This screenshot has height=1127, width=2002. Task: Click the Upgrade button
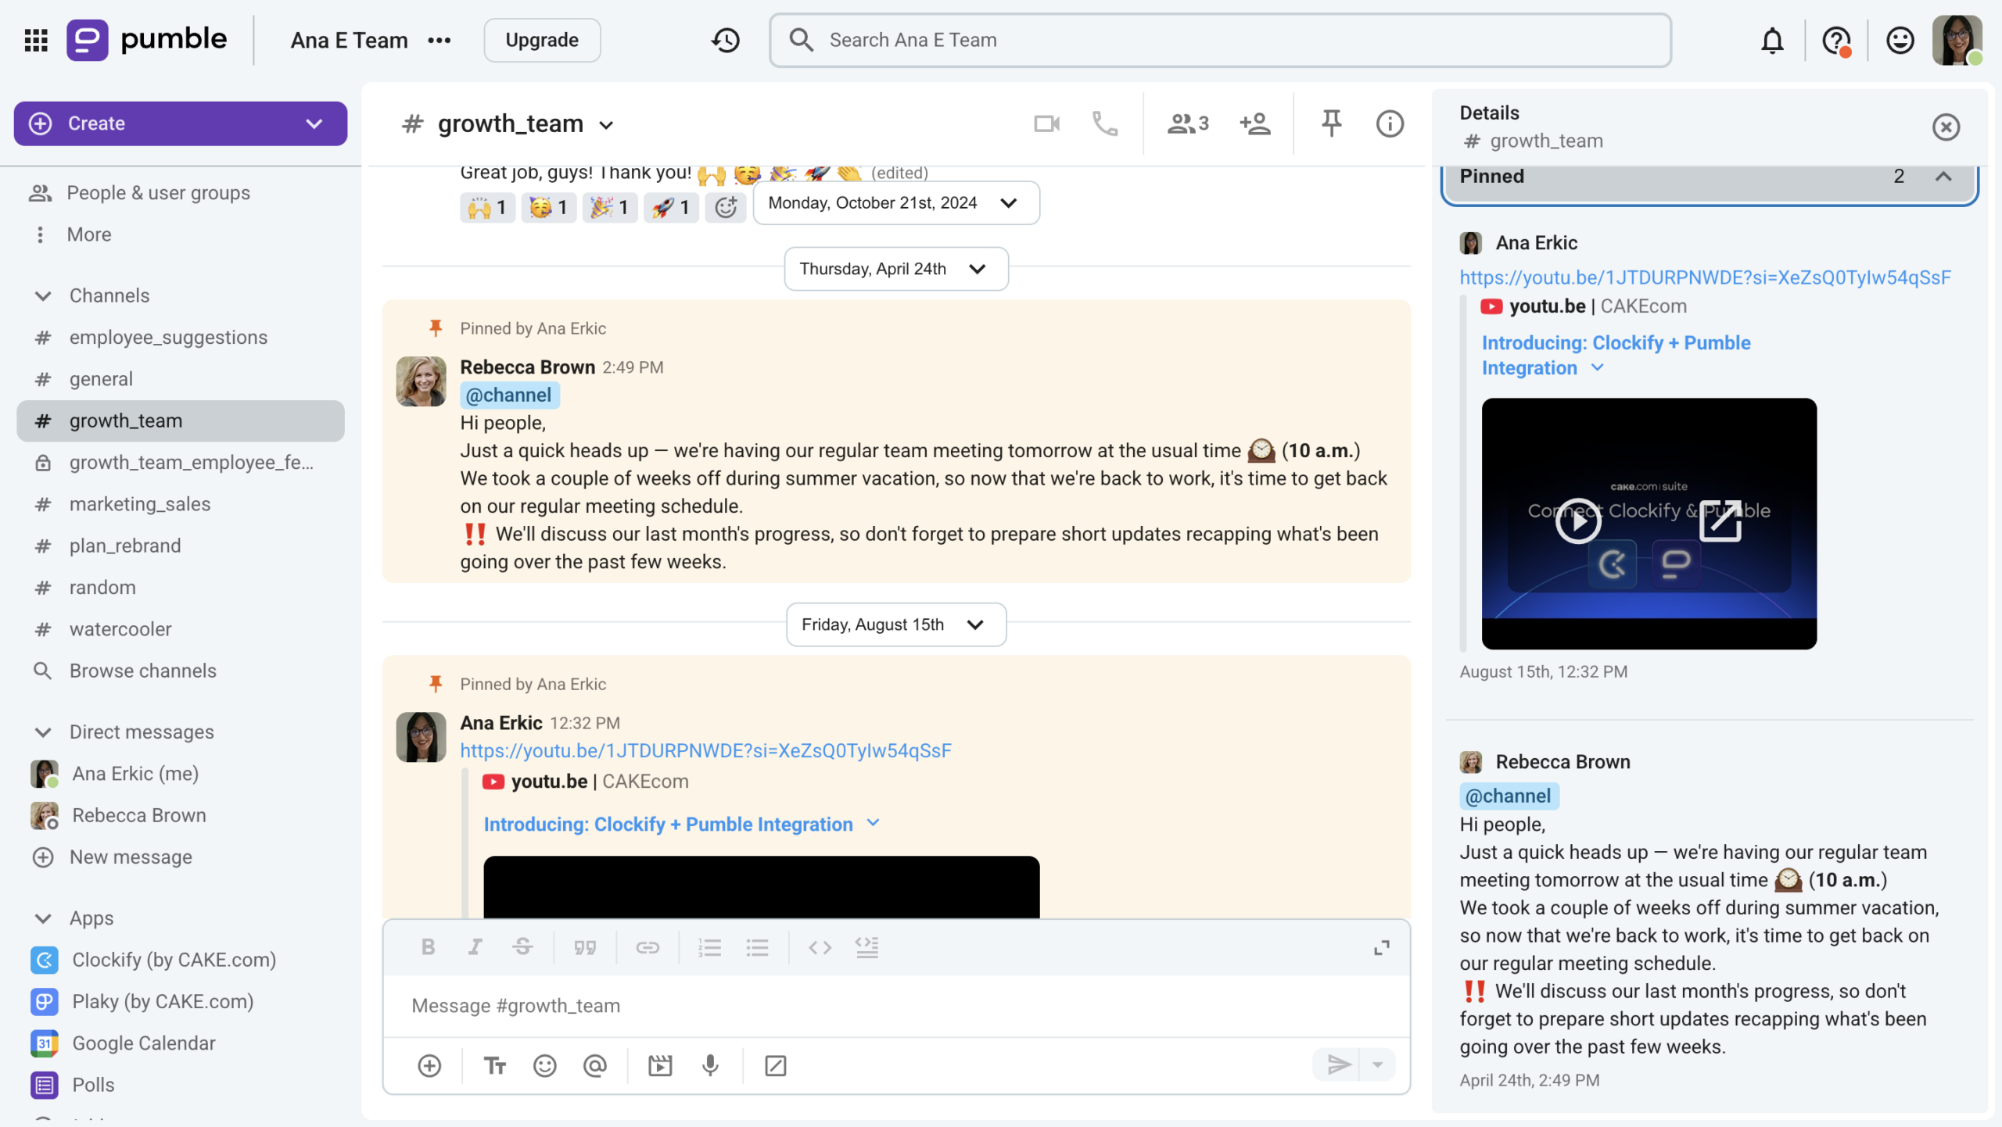[x=541, y=40]
